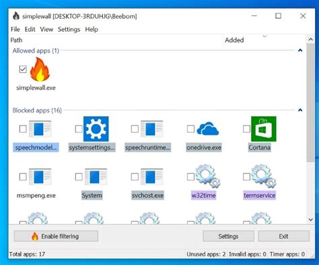Click Timer apps: 0 in status bar

point(287,254)
